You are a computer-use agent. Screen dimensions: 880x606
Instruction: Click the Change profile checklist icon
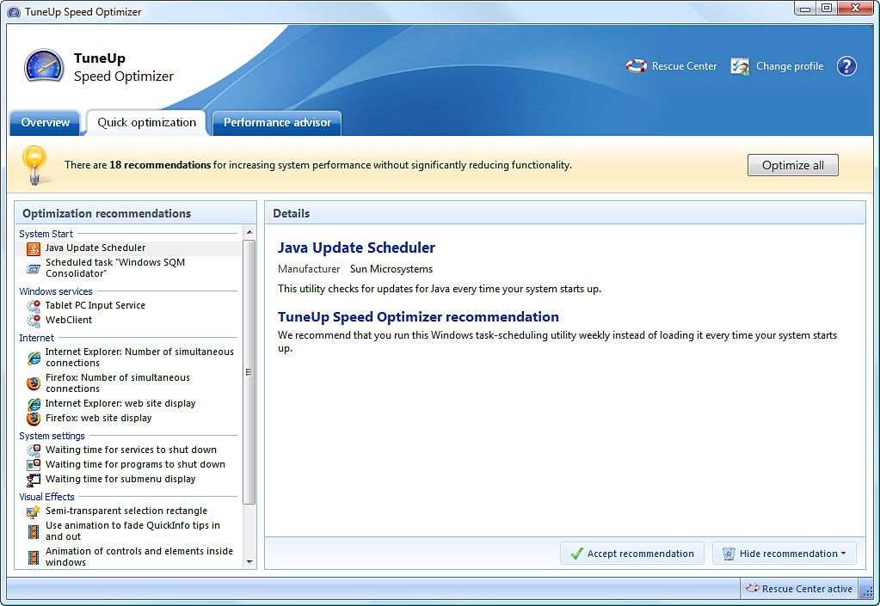tap(740, 66)
